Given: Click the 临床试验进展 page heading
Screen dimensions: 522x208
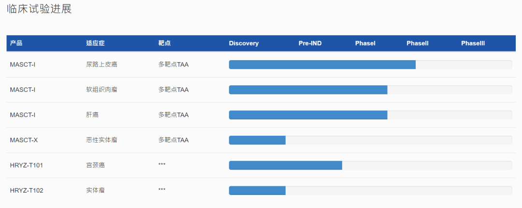Looking at the screenshot, I should tap(39, 9).
